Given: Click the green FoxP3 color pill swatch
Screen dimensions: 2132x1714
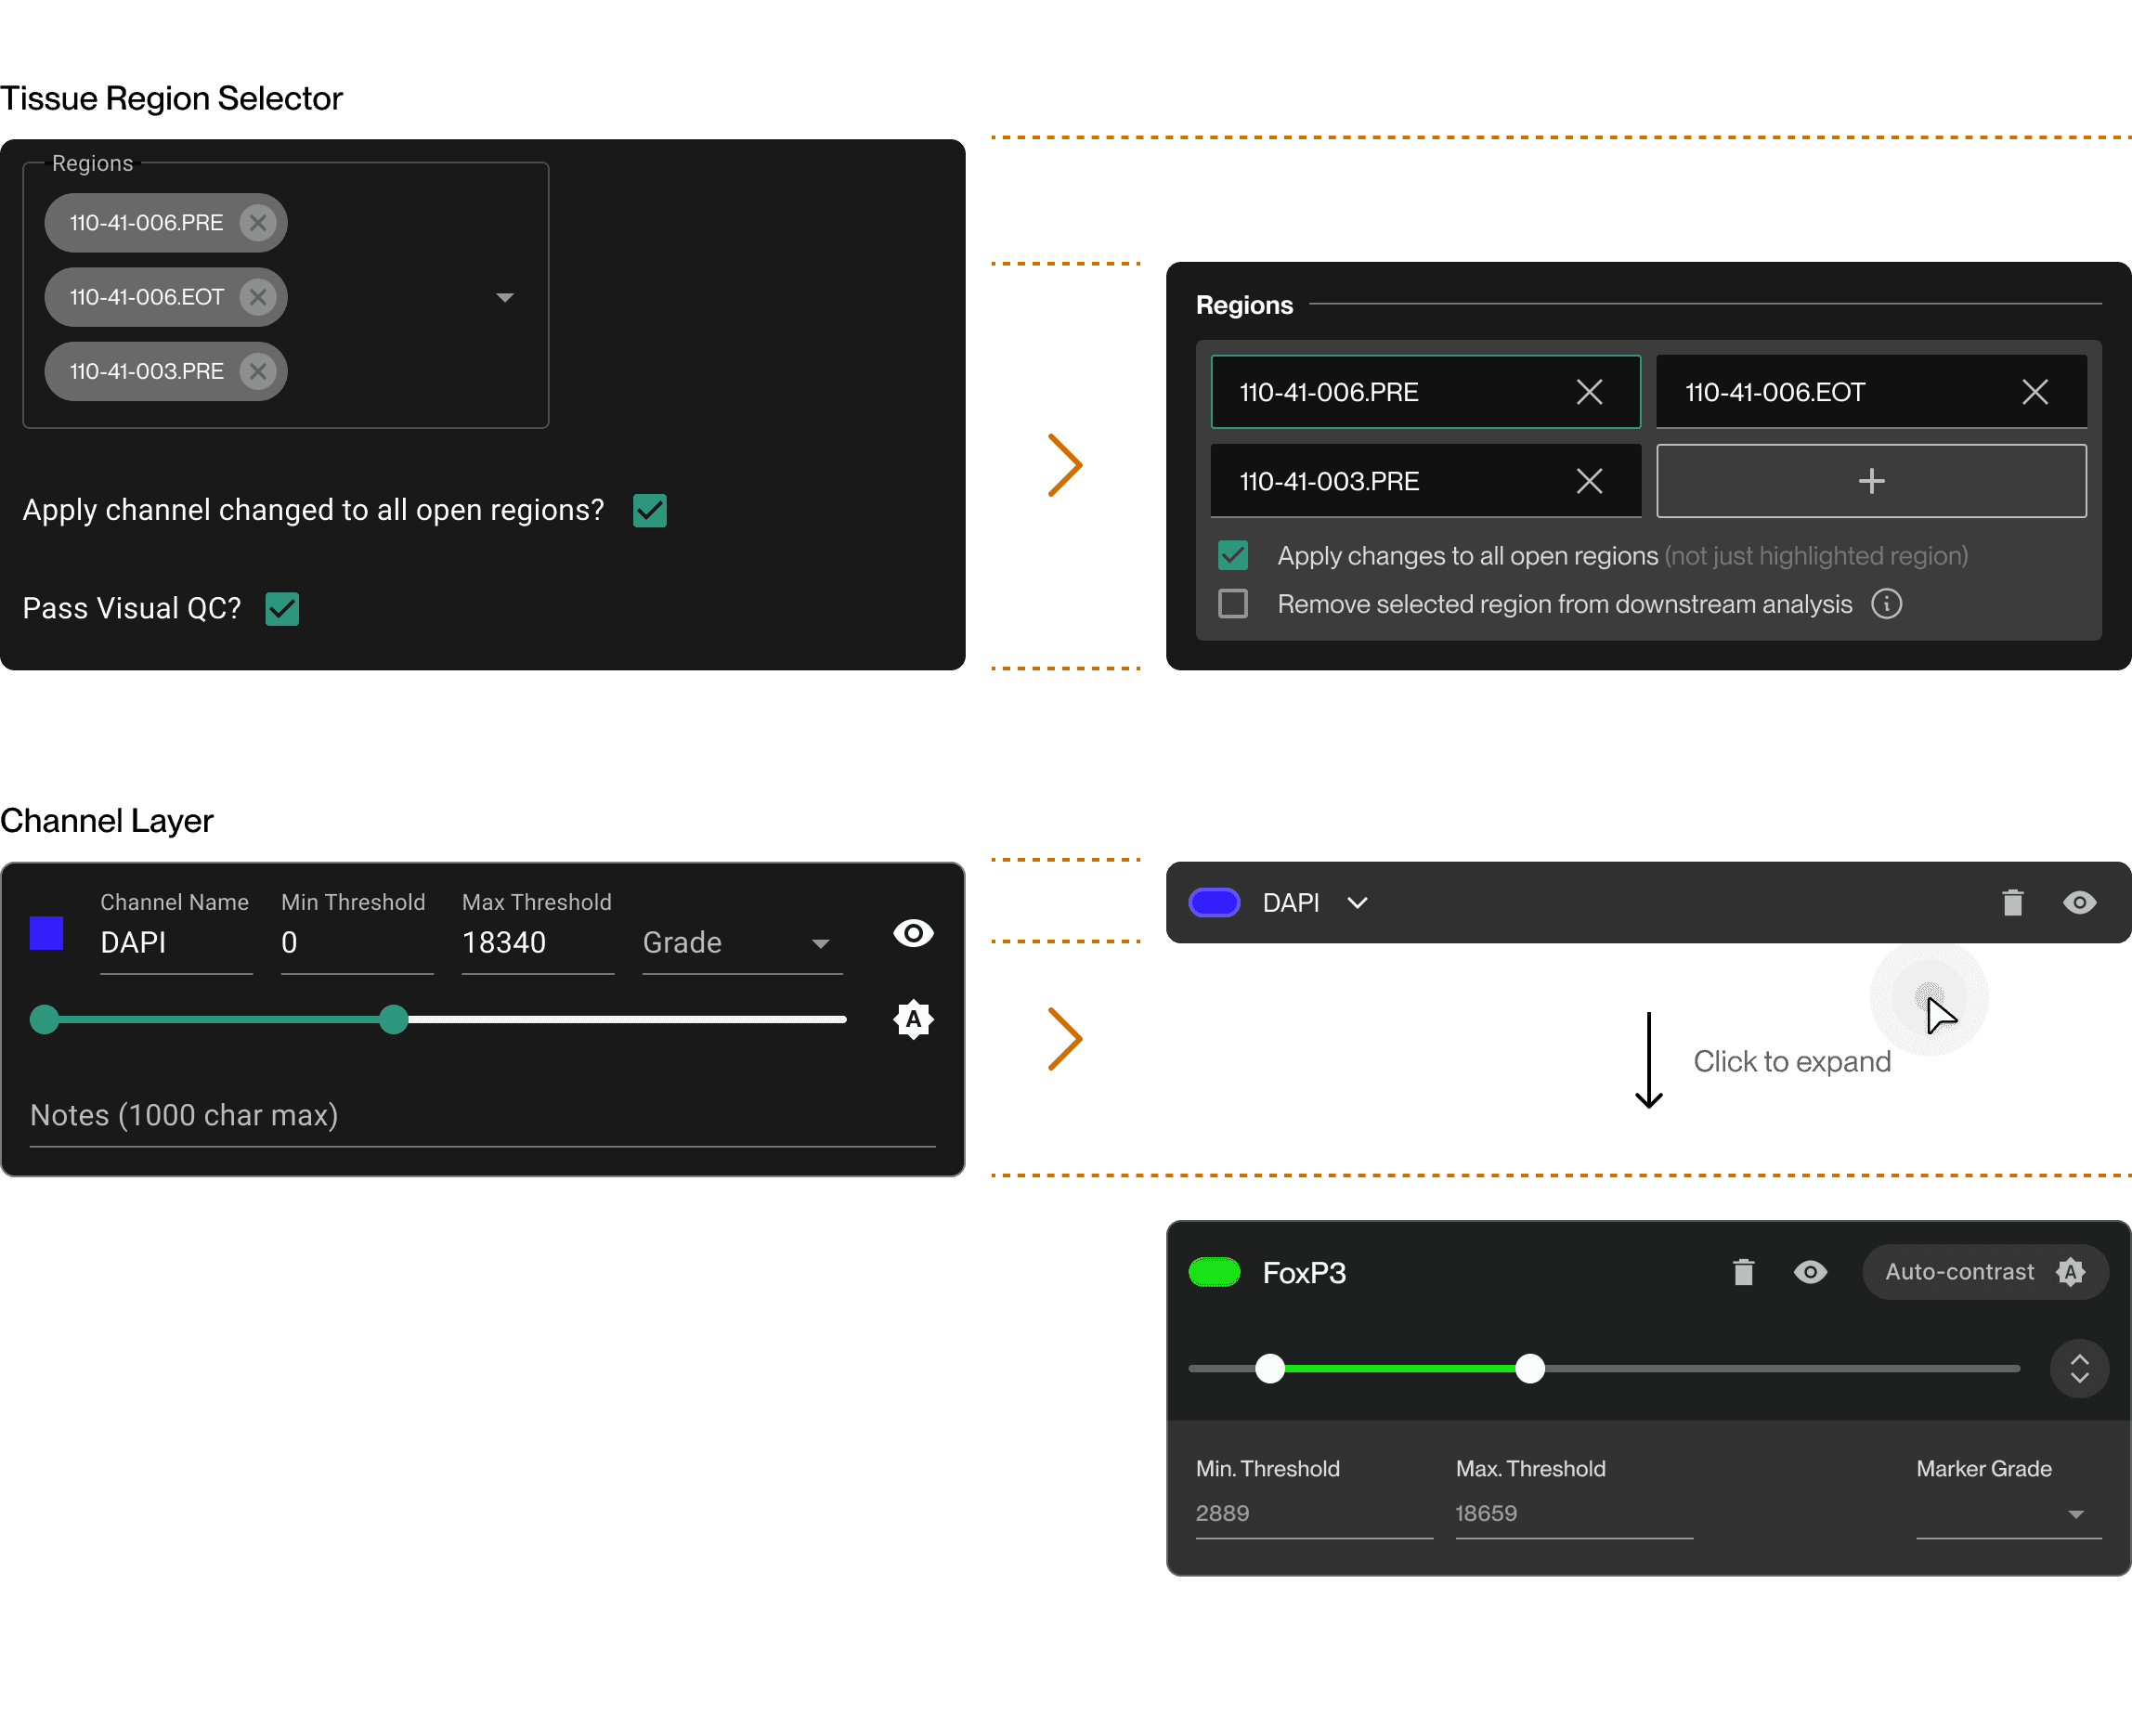Looking at the screenshot, I should [x=1214, y=1272].
